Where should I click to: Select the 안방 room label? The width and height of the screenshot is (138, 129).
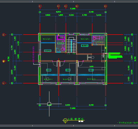pyautogui.click(x=91, y=70)
